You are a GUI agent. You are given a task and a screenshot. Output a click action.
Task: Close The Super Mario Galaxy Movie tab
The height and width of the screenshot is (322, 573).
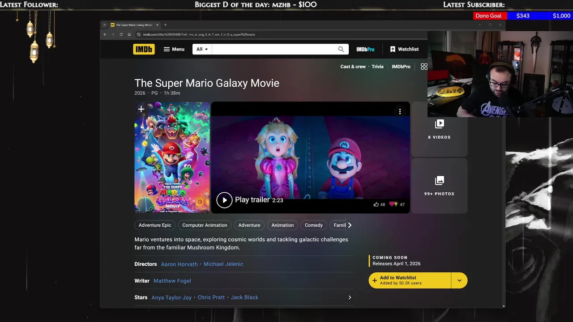click(x=157, y=25)
